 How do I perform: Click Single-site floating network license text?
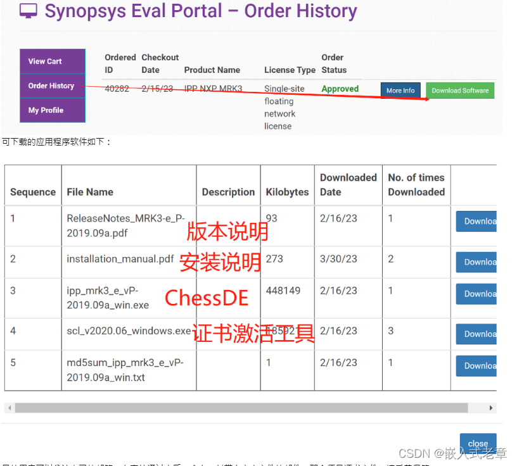[x=284, y=108]
